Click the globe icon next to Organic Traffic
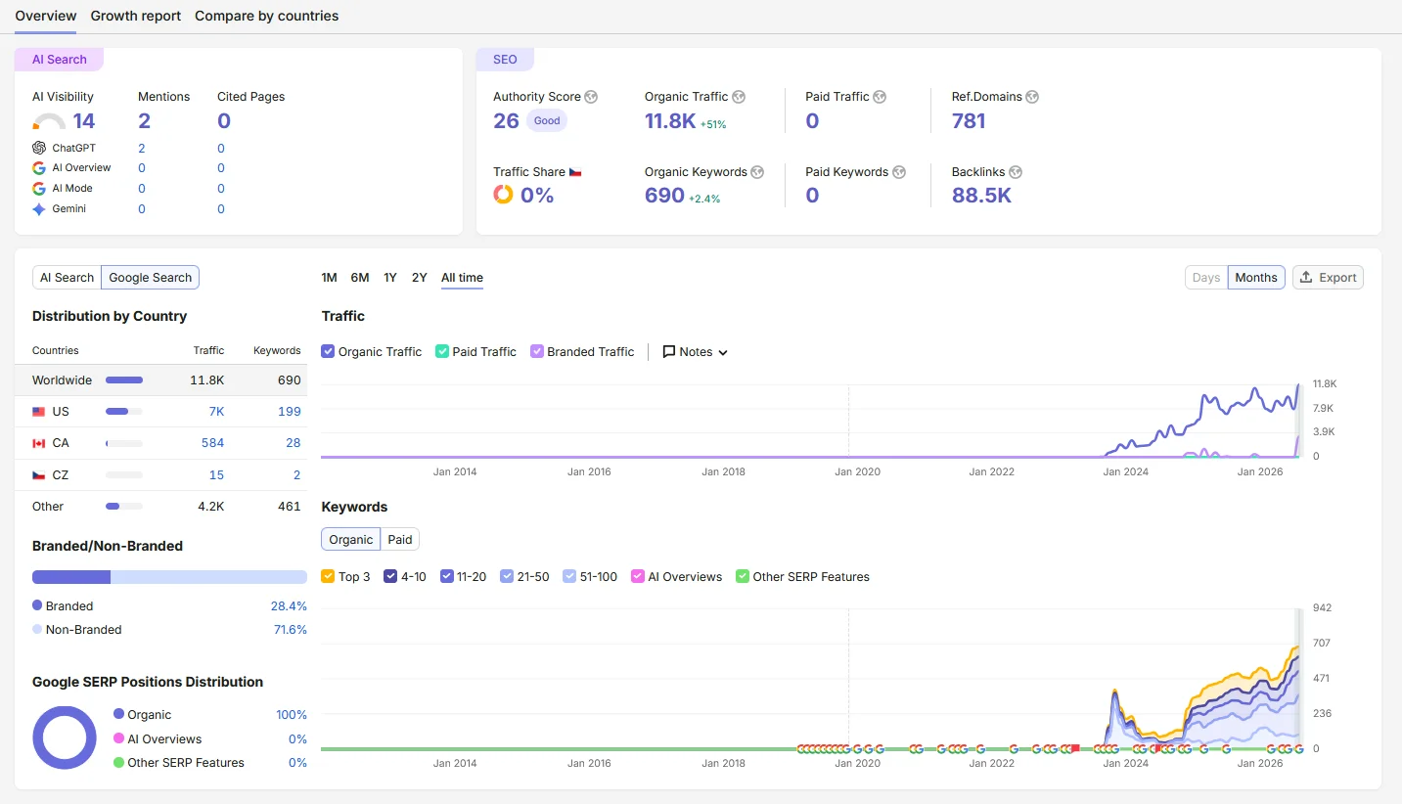This screenshot has height=804, width=1402. 739,97
